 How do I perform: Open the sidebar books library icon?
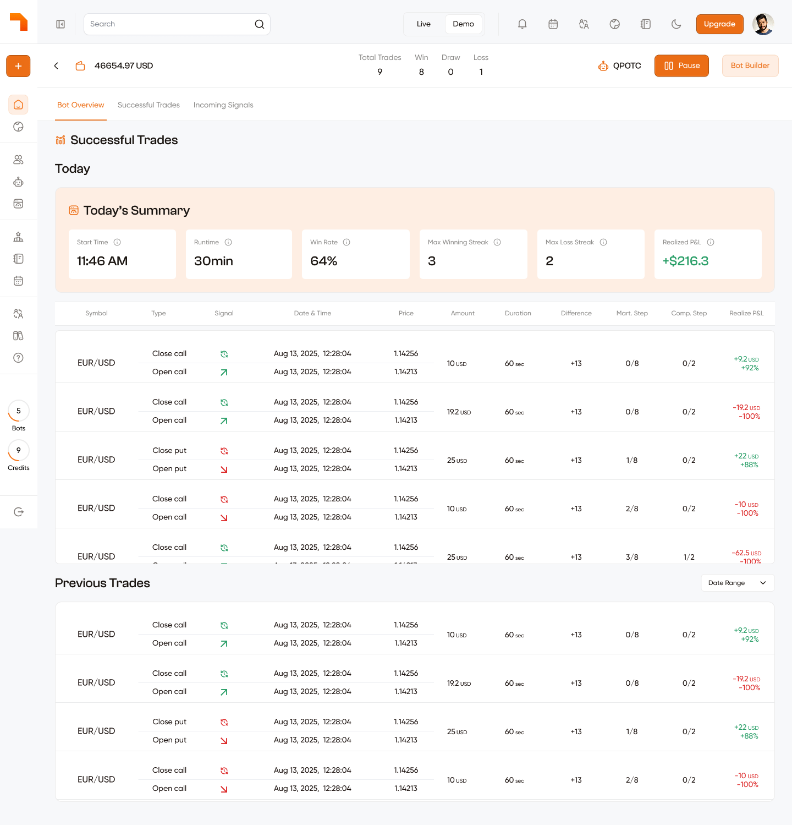click(18, 336)
